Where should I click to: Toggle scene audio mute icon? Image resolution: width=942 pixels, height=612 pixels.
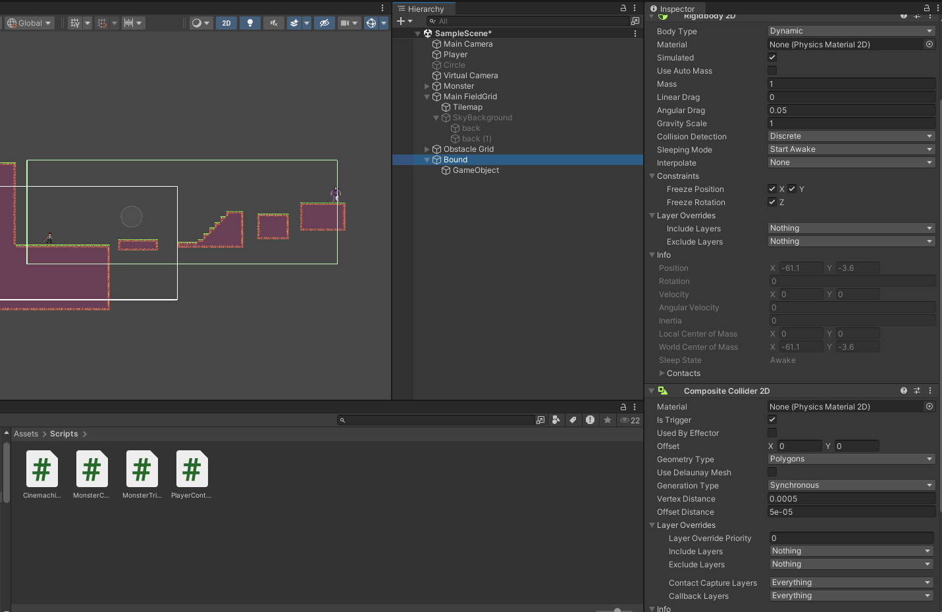pos(274,23)
